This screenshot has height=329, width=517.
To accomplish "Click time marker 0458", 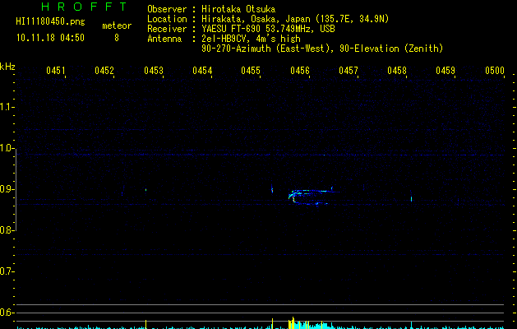I will pos(397,71).
